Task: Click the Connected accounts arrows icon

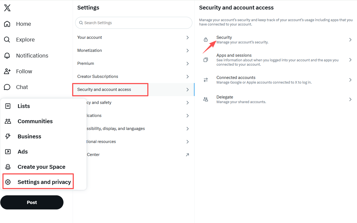Action: coord(206,80)
